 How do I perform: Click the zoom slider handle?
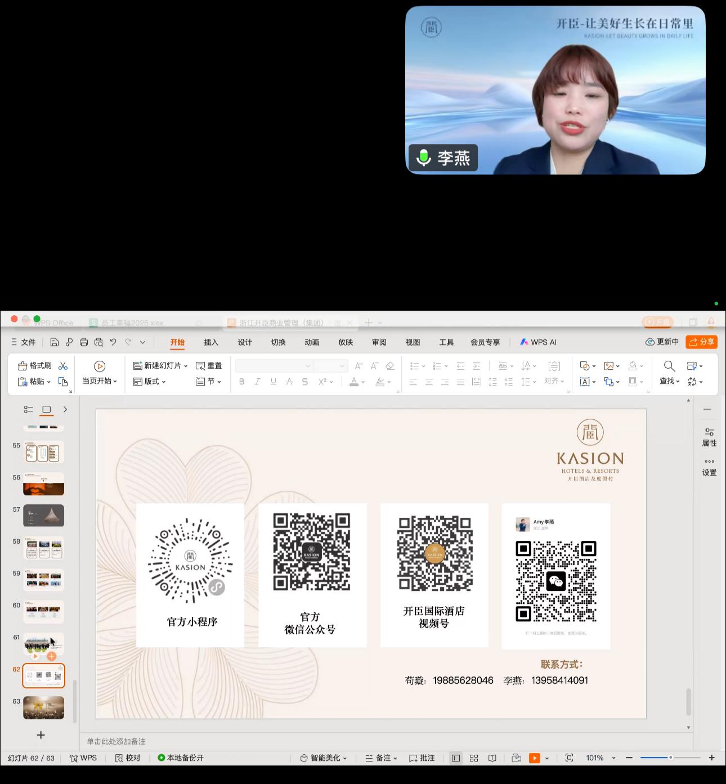coord(670,758)
